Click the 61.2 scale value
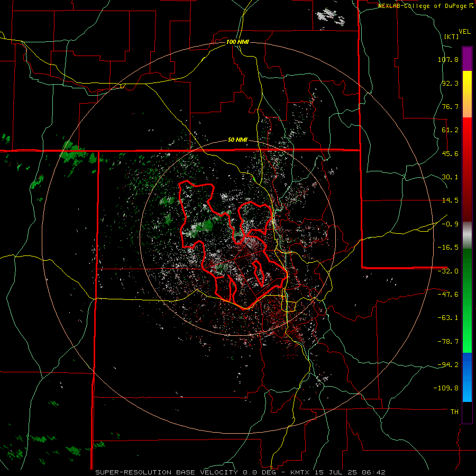Viewport: 476px width, 476px height. [450, 130]
